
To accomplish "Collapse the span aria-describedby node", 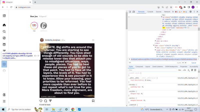I will tap(155, 50).
